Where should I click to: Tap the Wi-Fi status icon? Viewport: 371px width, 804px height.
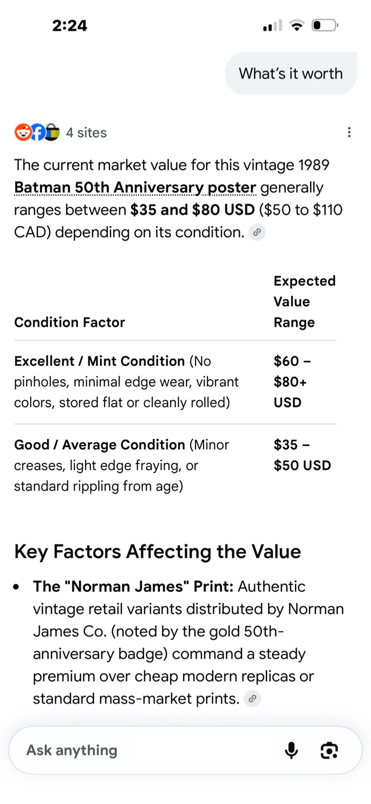point(297,25)
